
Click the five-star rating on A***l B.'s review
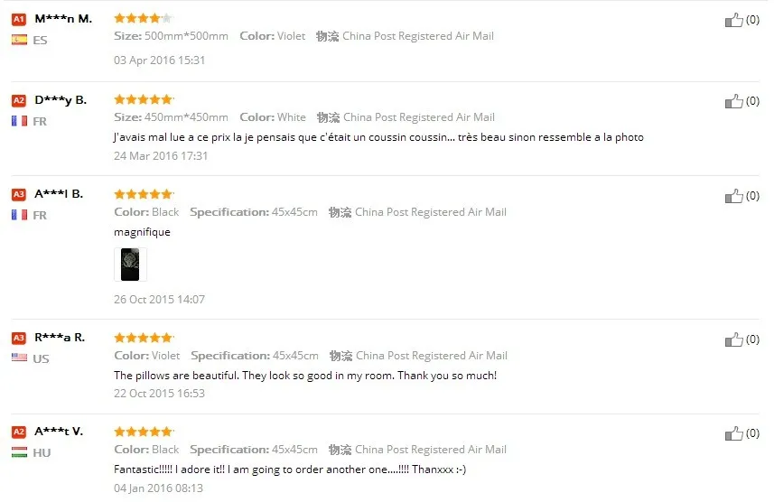[144, 194]
